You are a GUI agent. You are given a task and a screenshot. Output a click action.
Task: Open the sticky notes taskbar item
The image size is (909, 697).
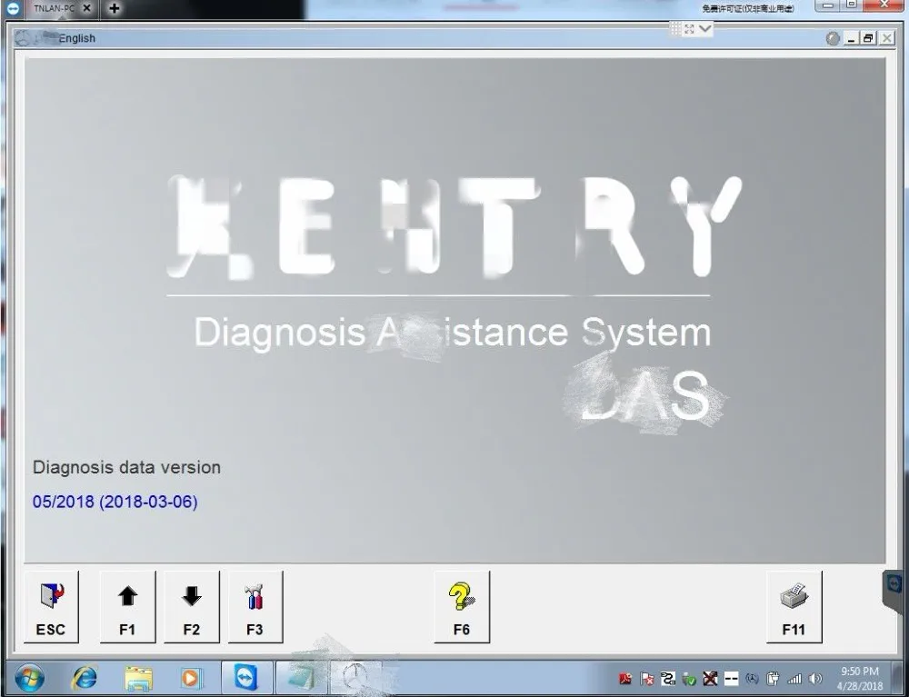click(x=302, y=678)
